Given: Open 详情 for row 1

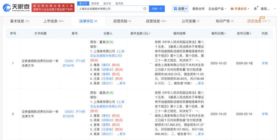Looking at the screenshot, I should (264, 63).
